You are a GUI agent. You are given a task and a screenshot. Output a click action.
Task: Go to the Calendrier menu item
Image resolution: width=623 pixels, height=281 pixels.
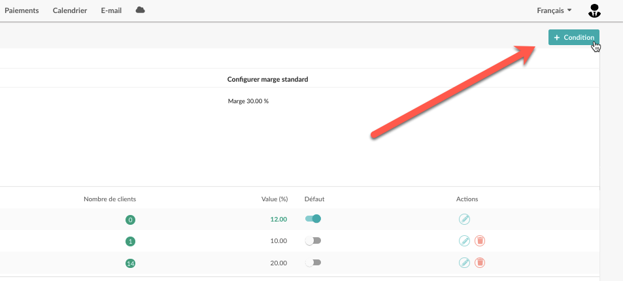point(70,10)
